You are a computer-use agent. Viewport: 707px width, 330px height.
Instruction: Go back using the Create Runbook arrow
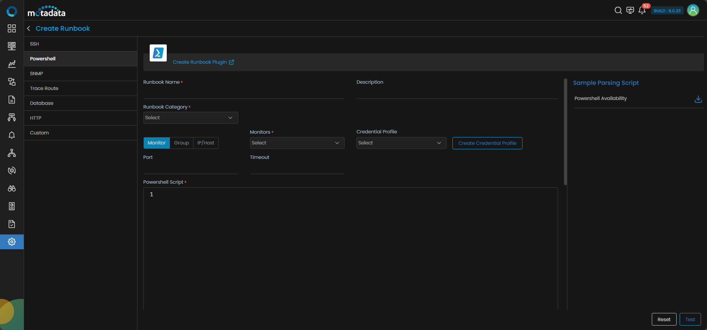[x=29, y=29]
